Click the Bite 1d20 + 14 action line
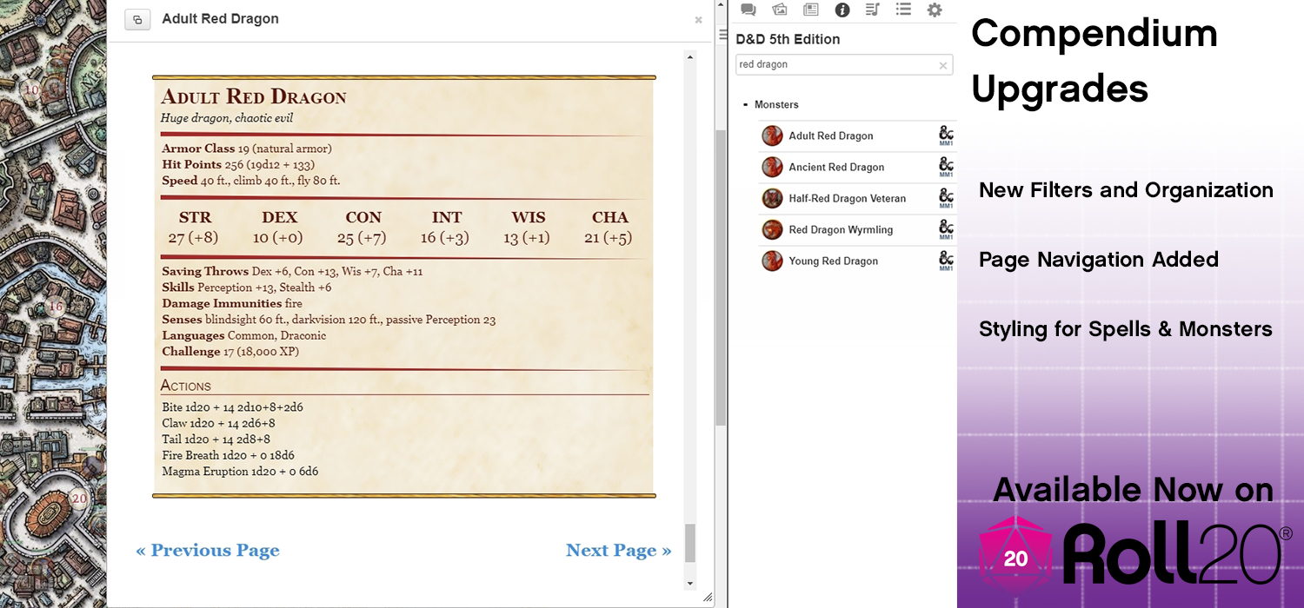This screenshot has width=1304, height=608. pyautogui.click(x=232, y=406)
